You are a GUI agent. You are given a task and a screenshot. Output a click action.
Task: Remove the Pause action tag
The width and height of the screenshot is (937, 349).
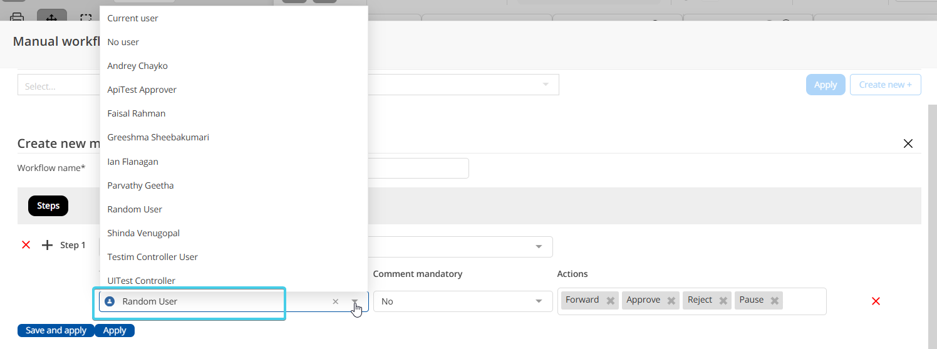click(x=775, y=301)
